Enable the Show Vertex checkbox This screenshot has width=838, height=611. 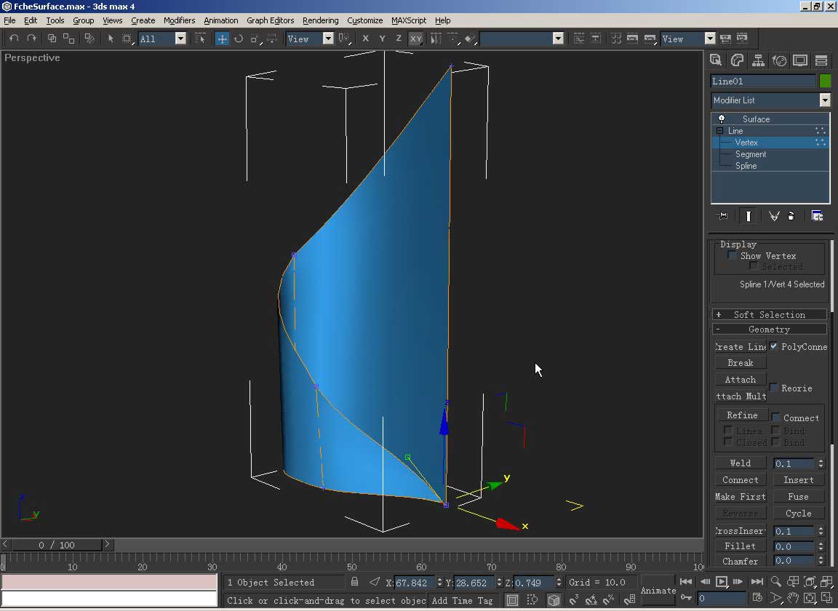[732, 256]
